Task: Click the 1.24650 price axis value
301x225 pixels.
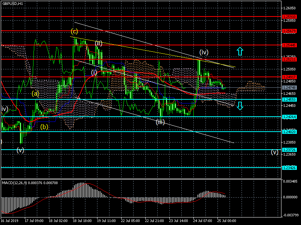Action: [x=289, y=93]
